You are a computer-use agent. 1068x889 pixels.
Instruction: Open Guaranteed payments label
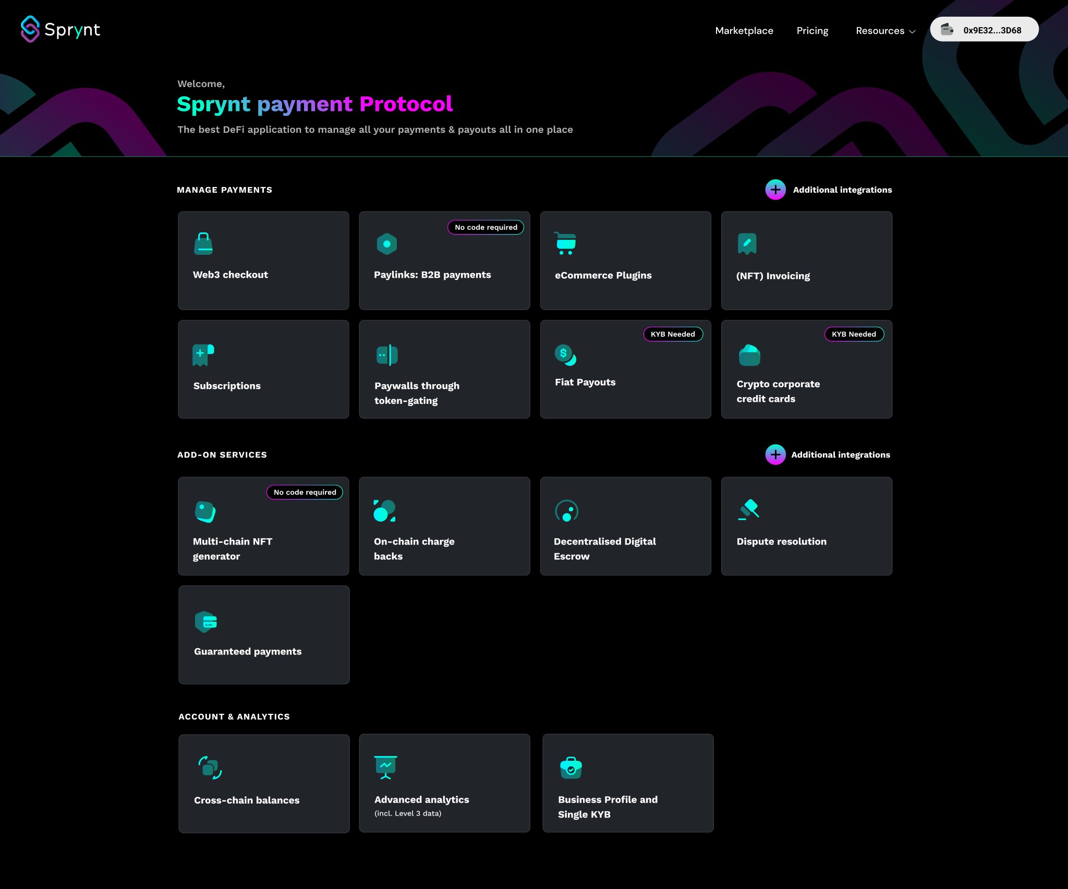tap(248, 651)
